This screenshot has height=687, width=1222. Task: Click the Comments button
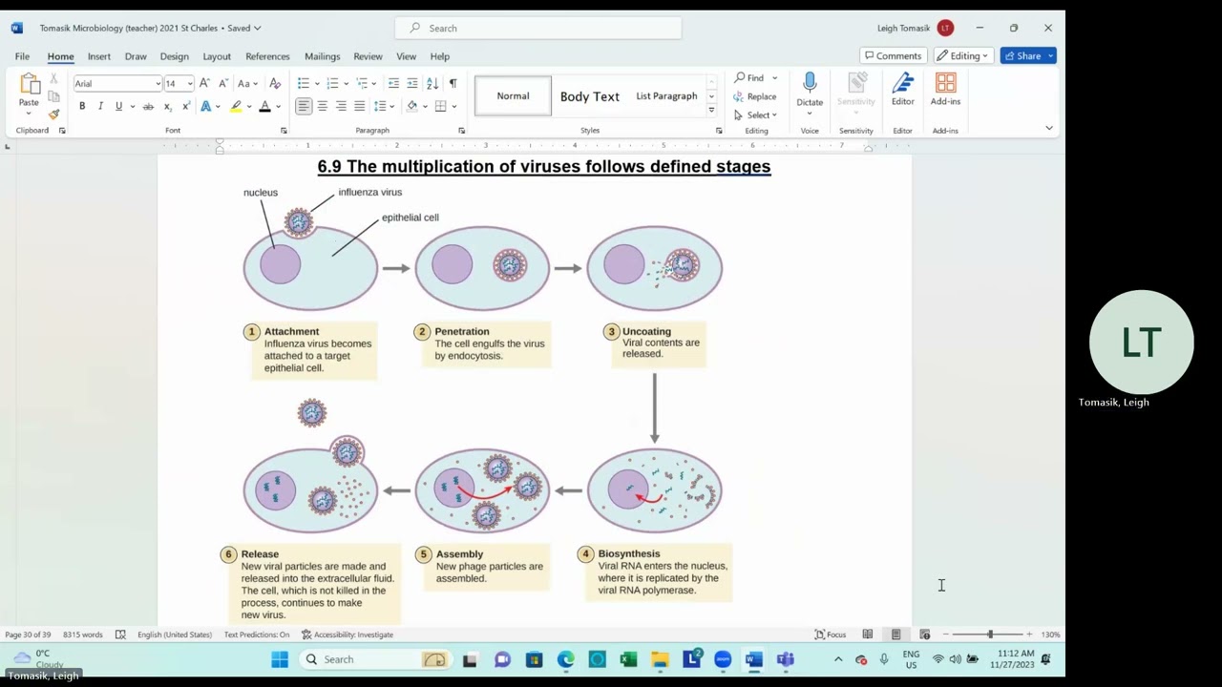893,55
